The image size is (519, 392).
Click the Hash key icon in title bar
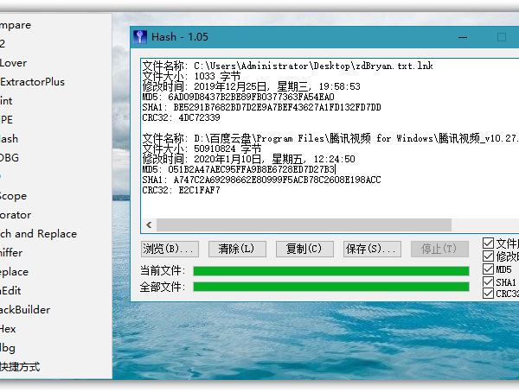coord(141,37)
